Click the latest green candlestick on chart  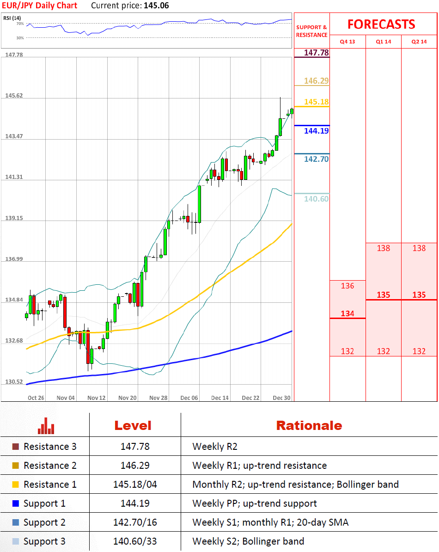point(292,111)
